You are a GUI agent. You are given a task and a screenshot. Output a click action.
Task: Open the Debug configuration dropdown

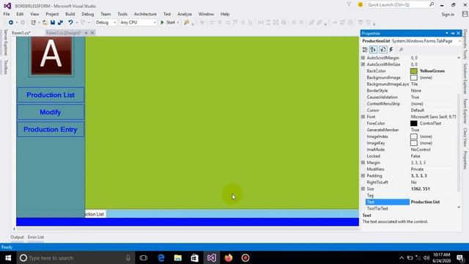click(106, 23)
